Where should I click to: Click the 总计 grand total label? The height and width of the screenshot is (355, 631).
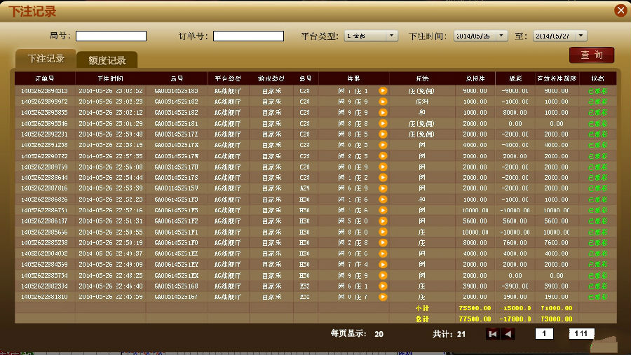pyautogui.click(x=422, y=319)
